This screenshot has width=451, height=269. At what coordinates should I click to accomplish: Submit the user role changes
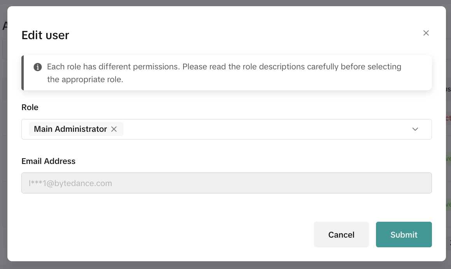[404, 235]
